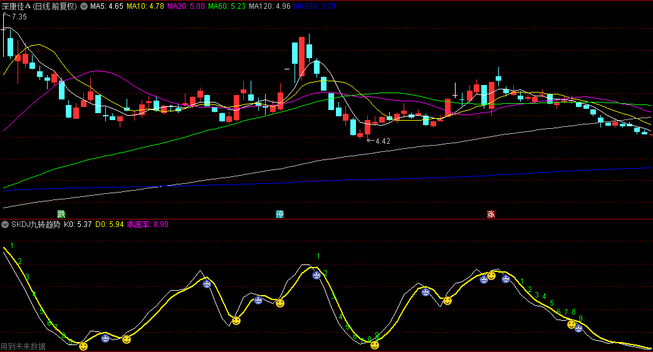Select the MA5: 4.65 indicator label

click(107, 6)
